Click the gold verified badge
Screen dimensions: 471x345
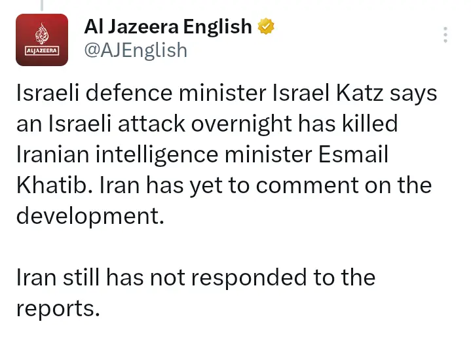[265, 27]
